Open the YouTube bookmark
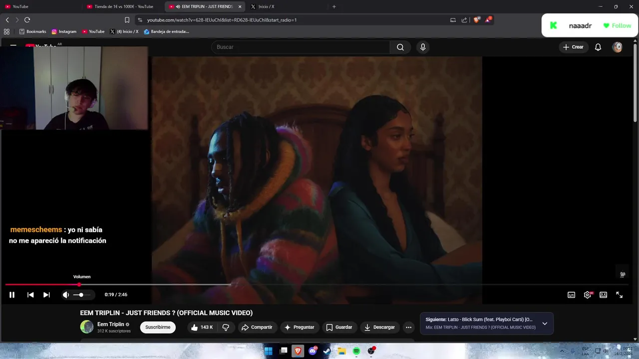Image resolution: width=639 pixels, height=359 pixels. [93, 31]
